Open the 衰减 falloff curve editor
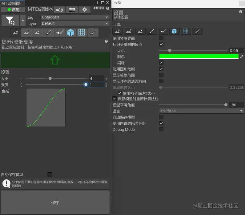The image size is (245, 215). click(46, 108)
